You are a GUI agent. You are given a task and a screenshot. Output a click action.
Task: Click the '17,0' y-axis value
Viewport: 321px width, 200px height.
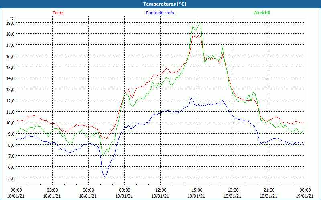[10, 45]
